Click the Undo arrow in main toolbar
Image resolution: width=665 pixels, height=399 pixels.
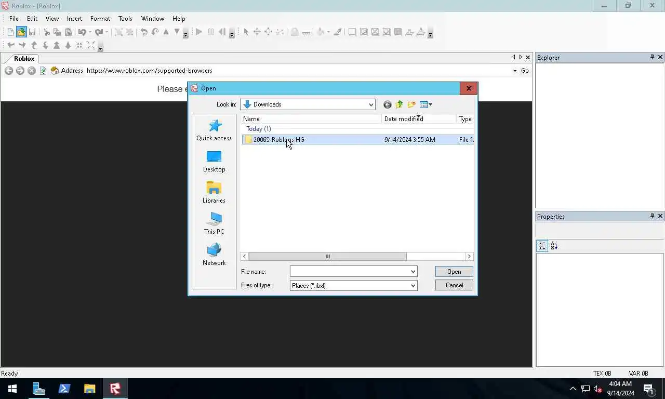(x=82, y=32)
